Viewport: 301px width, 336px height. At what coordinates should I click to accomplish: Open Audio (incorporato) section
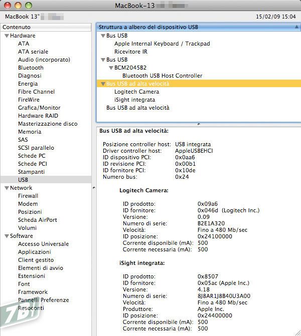(x=44, y=60)
